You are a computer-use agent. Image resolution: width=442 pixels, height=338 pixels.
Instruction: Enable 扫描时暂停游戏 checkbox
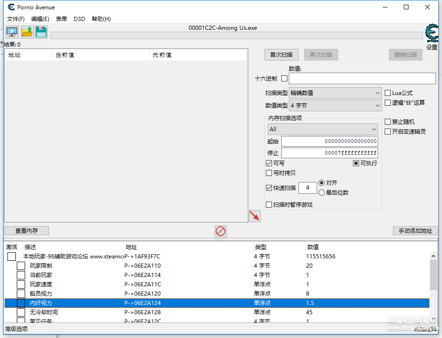(269, 204)
